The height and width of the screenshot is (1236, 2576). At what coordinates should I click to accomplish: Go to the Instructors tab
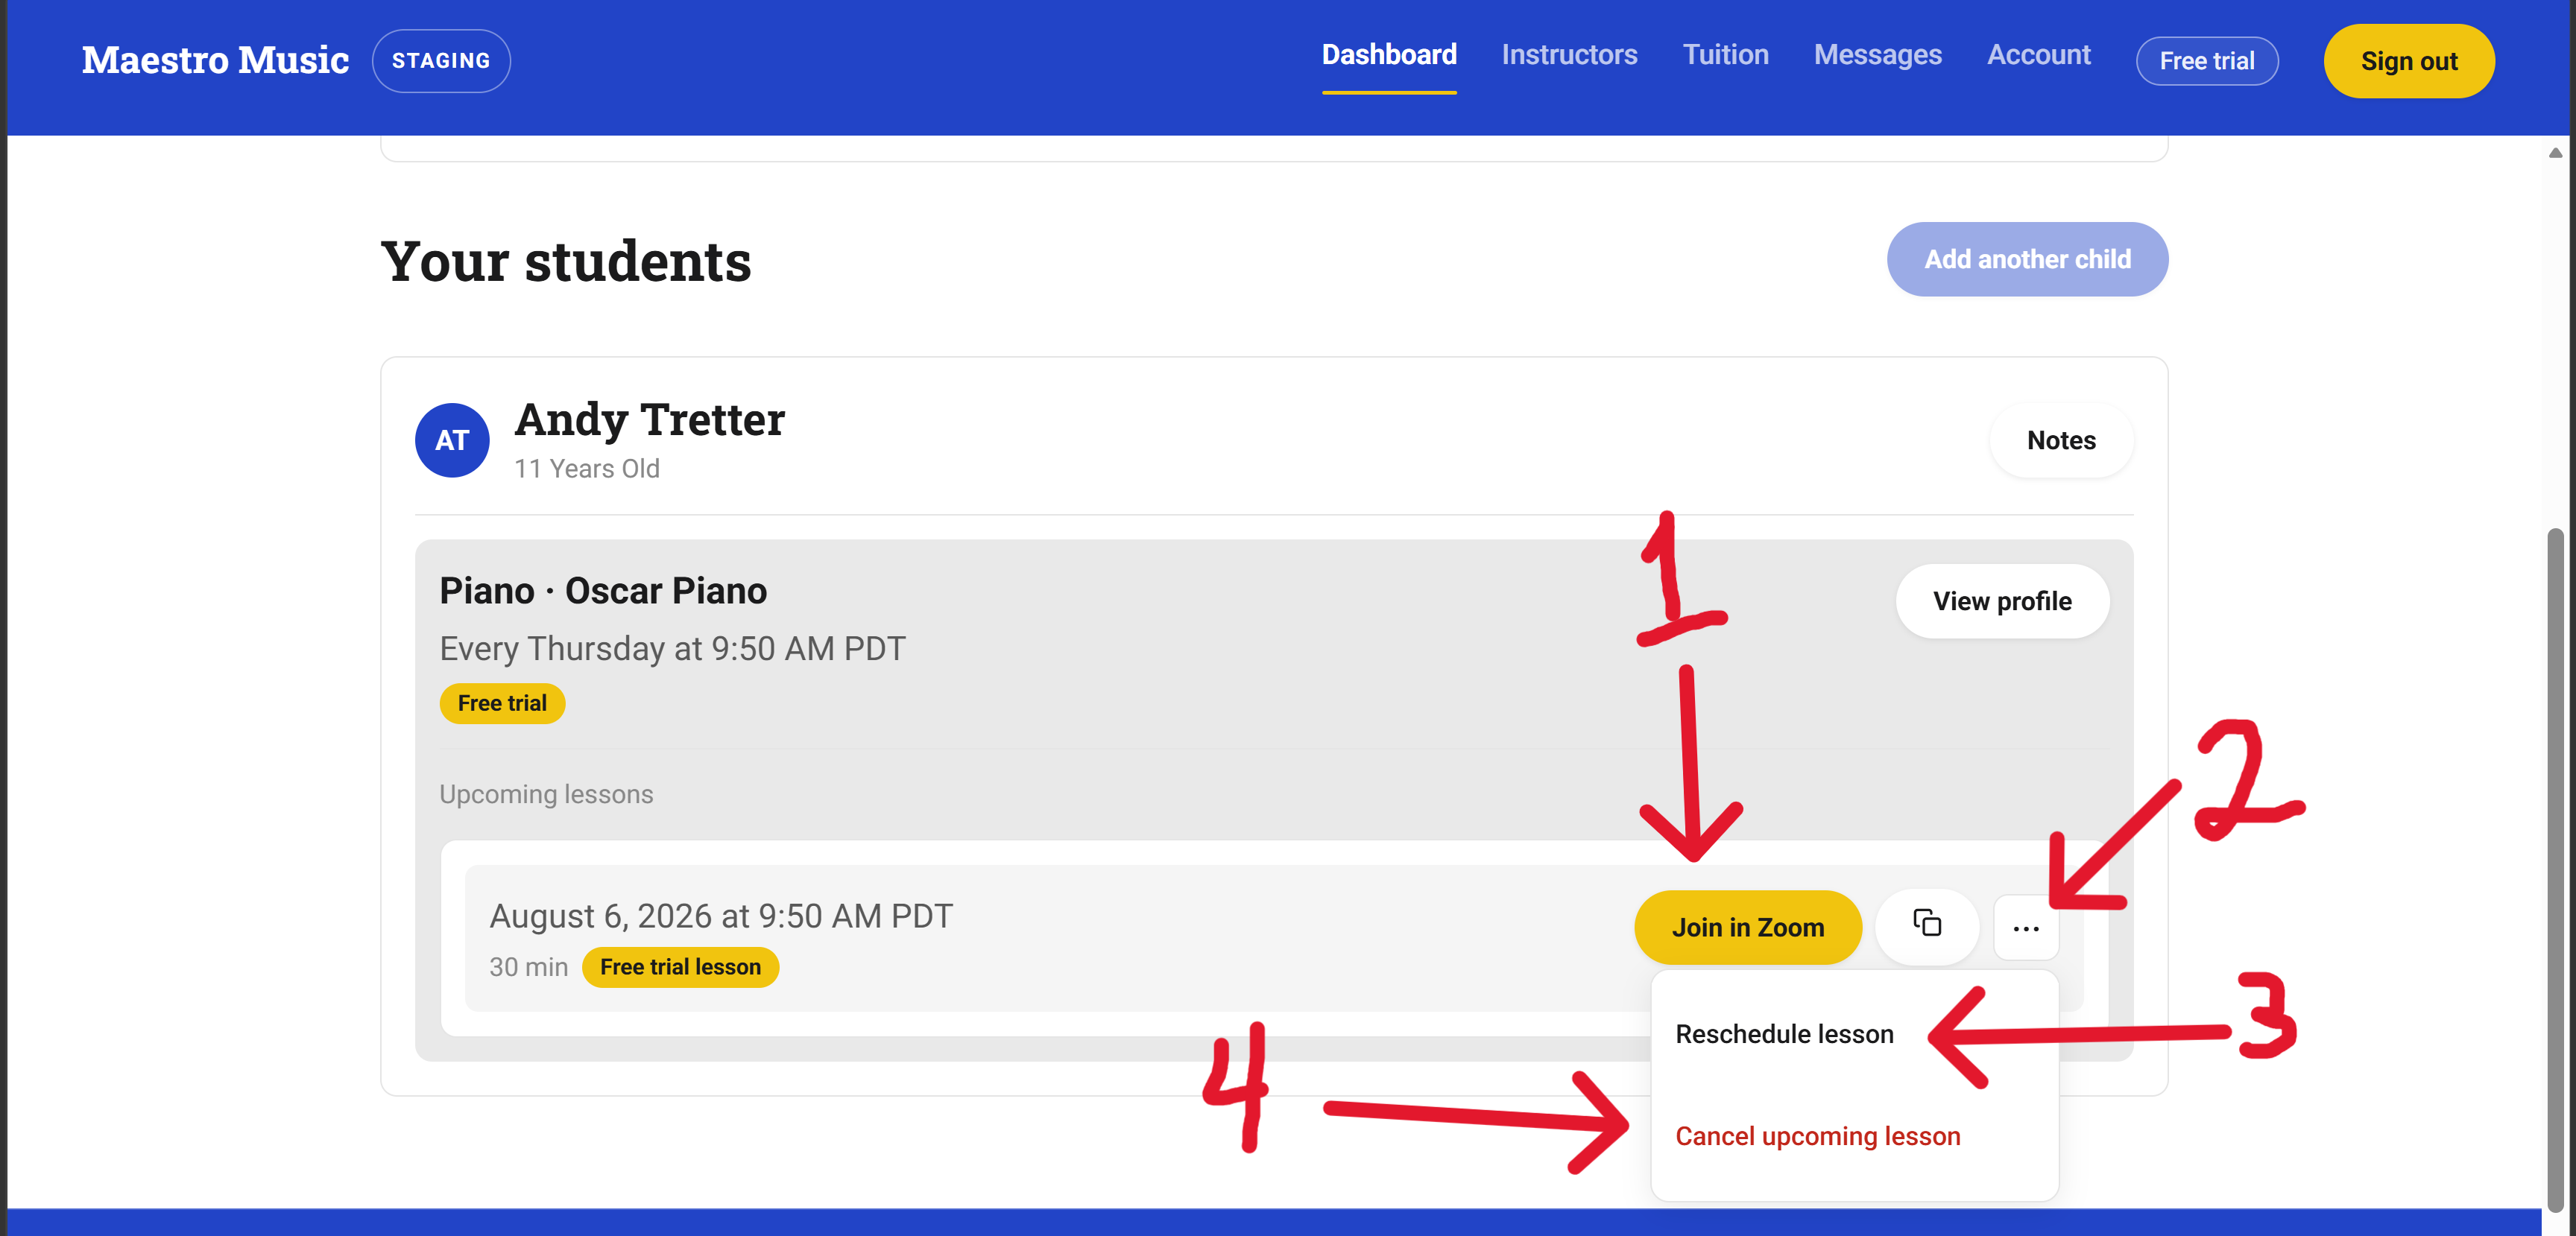tap(1569, 55)
